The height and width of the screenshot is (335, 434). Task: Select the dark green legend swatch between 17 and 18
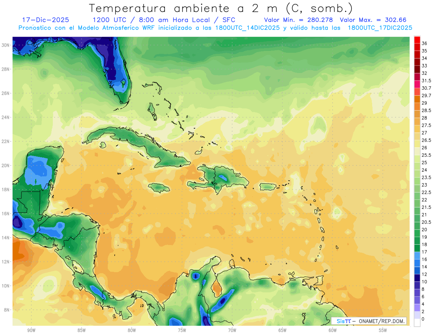click(417, 248)
